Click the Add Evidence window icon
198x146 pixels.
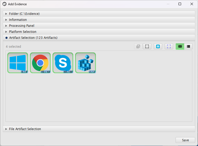pos(4,4)
